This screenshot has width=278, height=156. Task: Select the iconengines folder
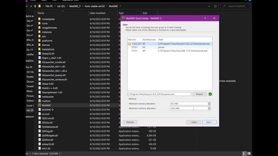48,19
